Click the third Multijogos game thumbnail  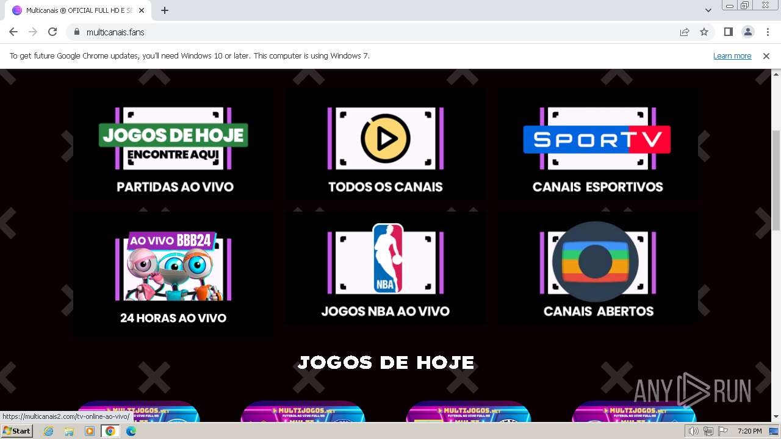(469, 412)
